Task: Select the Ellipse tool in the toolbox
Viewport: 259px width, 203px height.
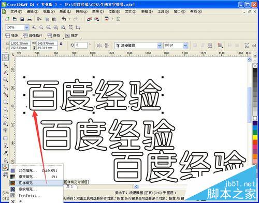Action: (x=6, y=109)
